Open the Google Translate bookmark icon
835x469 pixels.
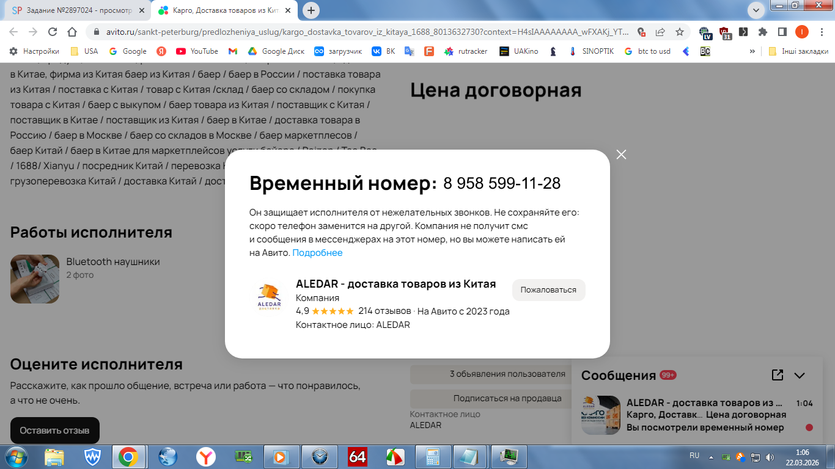[x=410, y=51]
